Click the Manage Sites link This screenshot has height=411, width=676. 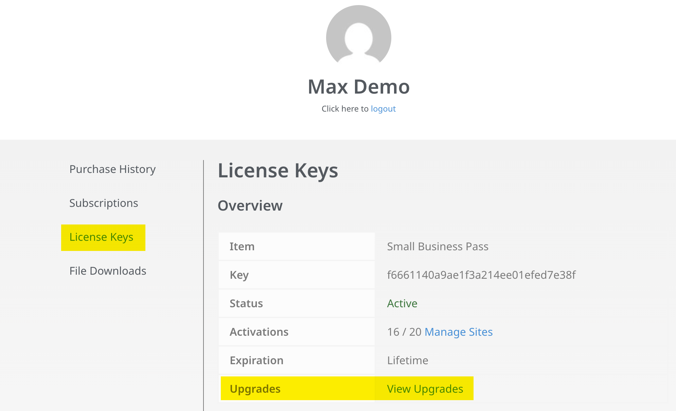coord(458,332)
